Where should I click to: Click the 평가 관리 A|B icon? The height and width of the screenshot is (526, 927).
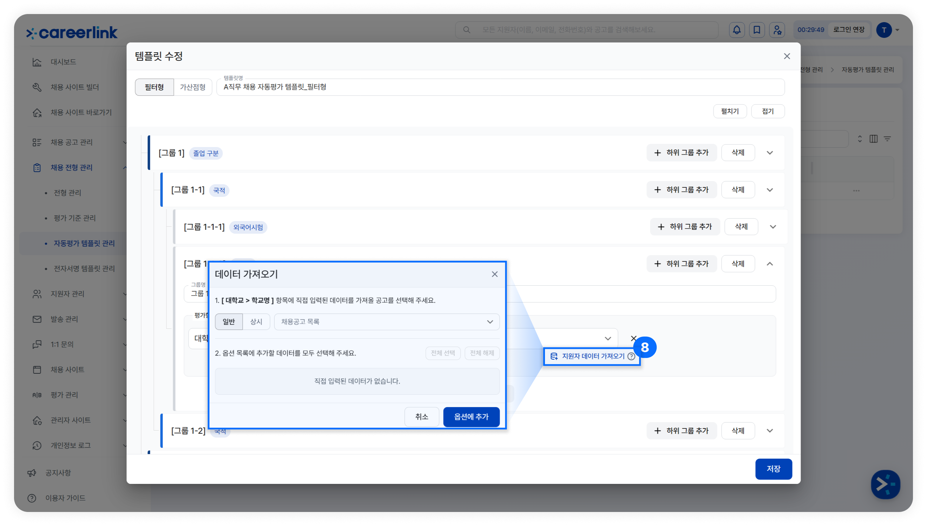pos(37,395)
